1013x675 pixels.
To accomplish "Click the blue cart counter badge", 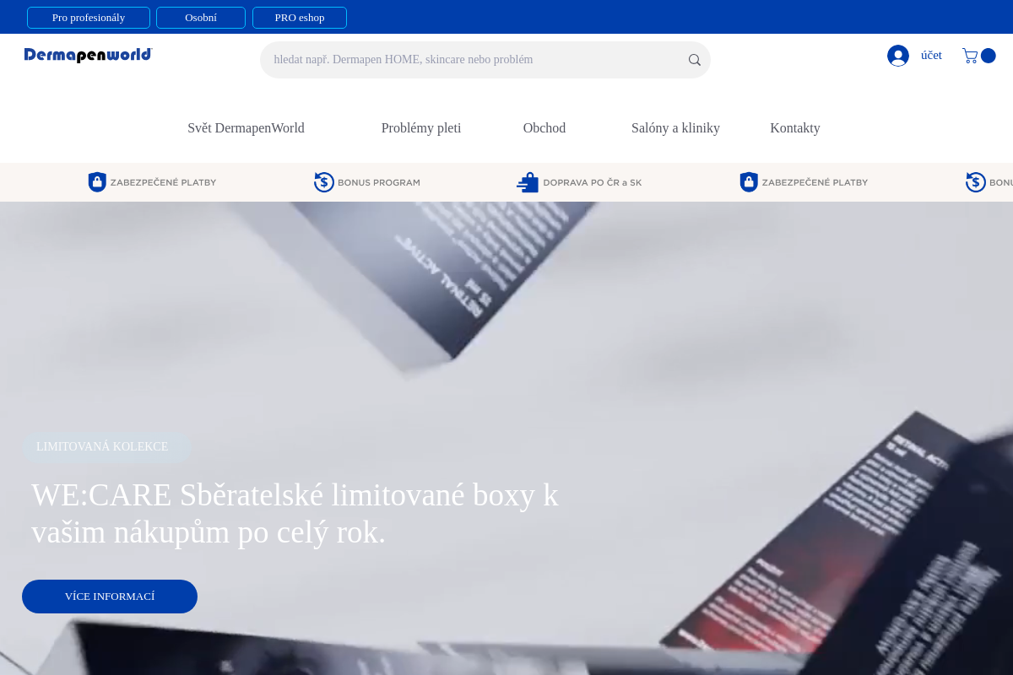I will coord(989,56).
